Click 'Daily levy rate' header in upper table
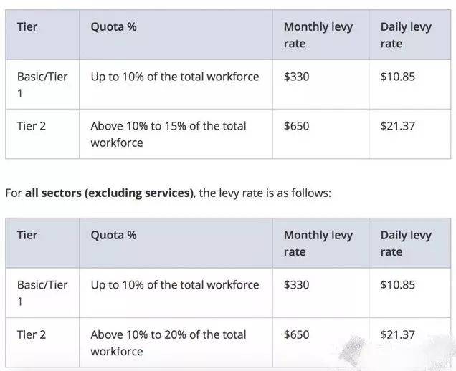The image size is (456, 371). click(x=405, y=35)
